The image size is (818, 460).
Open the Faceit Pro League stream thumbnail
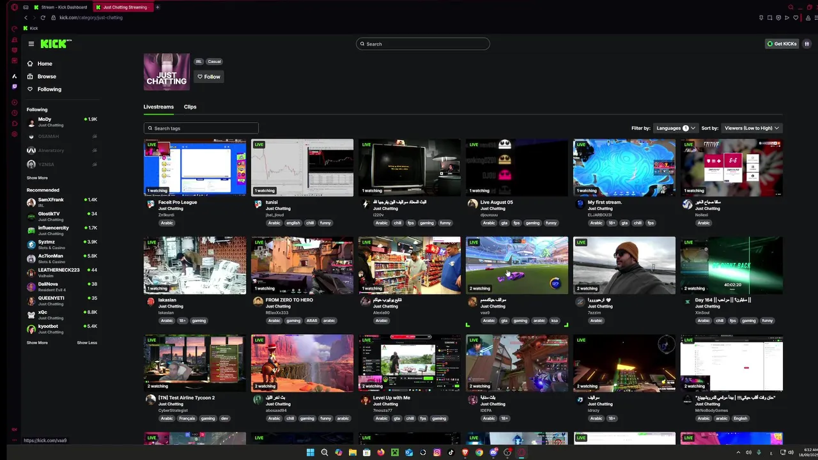(195, 167)
